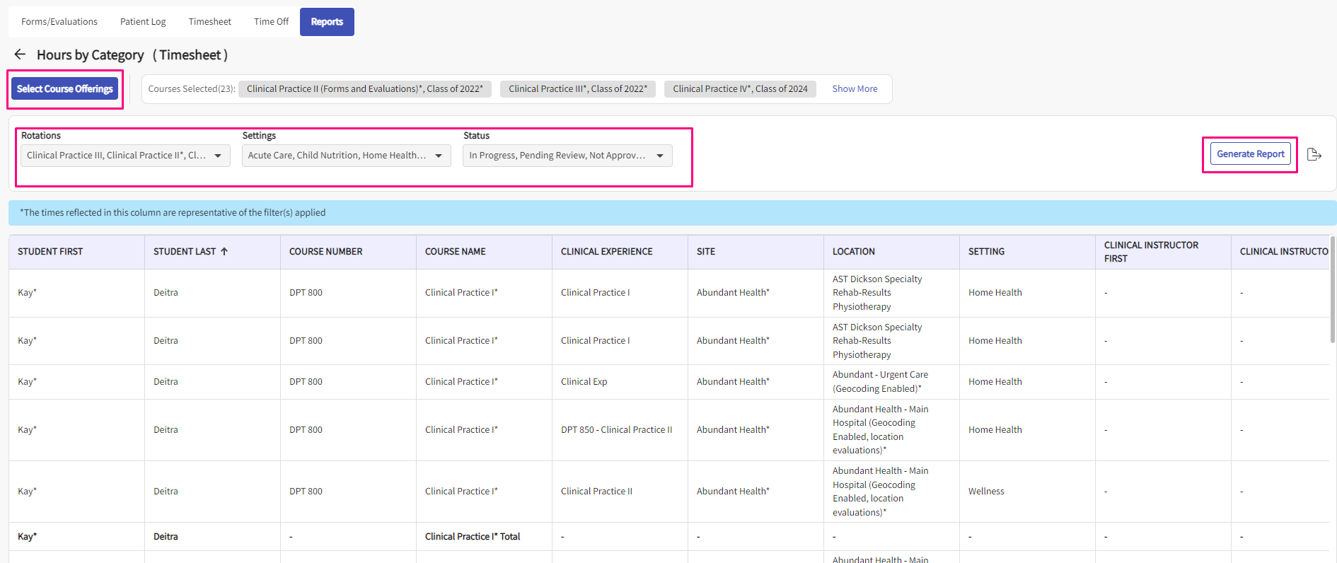
Task: Click Clinical Practice II Class of 2022 chip
Action: tap(365, 89)
